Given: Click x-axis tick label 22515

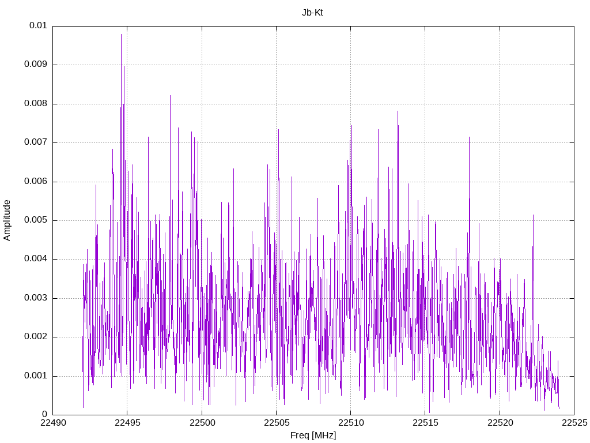Looking at the screenshot, I should [x=425, y=423].
